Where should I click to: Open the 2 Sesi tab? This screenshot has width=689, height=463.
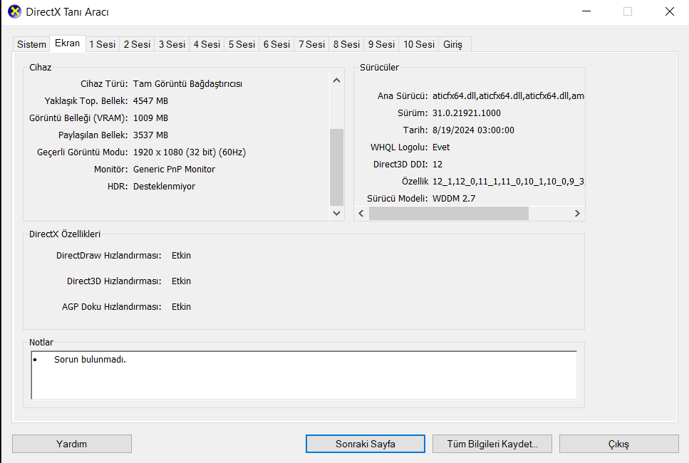[137, 44]
